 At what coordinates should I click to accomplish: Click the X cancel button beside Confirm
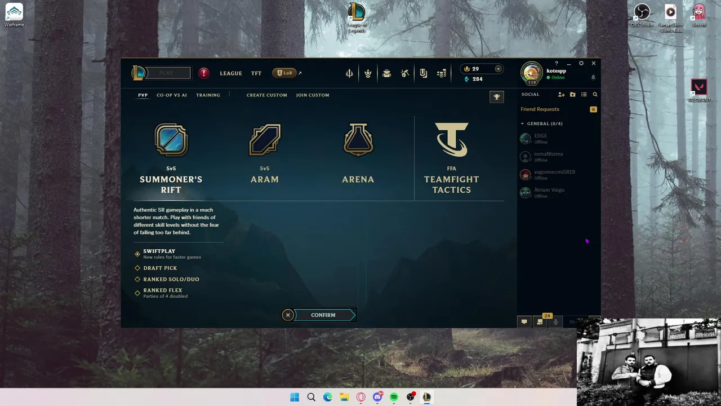[x=288, y=315]
